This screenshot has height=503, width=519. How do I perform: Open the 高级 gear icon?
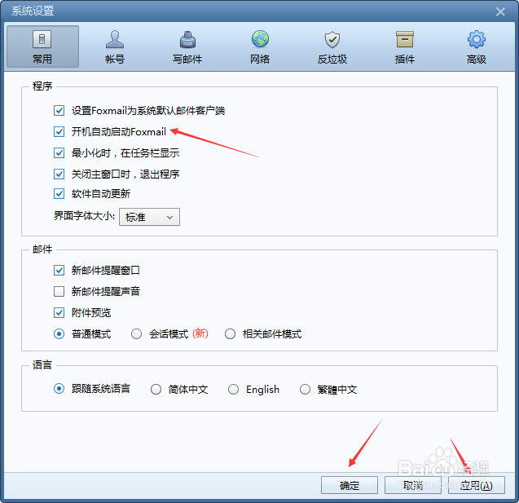(x=477, y=39)
